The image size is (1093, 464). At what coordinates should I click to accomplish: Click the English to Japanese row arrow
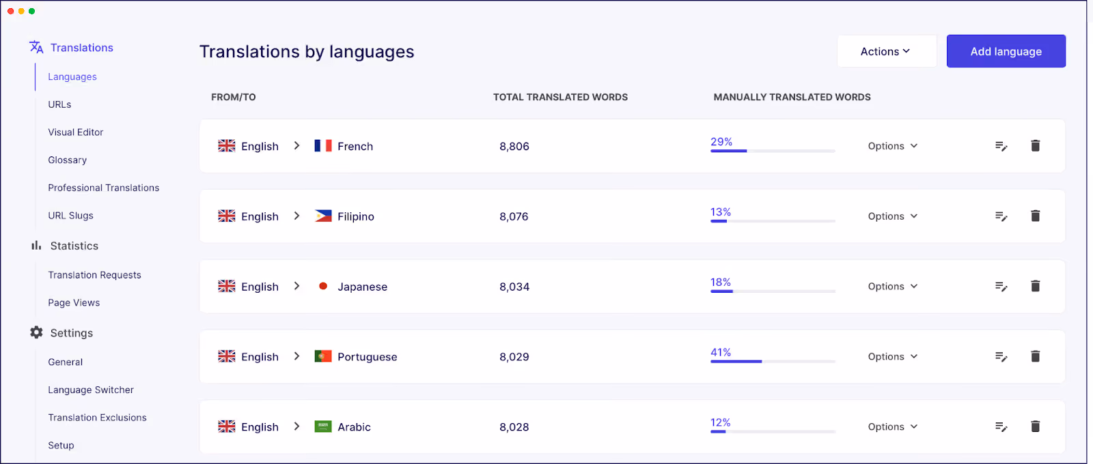tap(296, 286)
